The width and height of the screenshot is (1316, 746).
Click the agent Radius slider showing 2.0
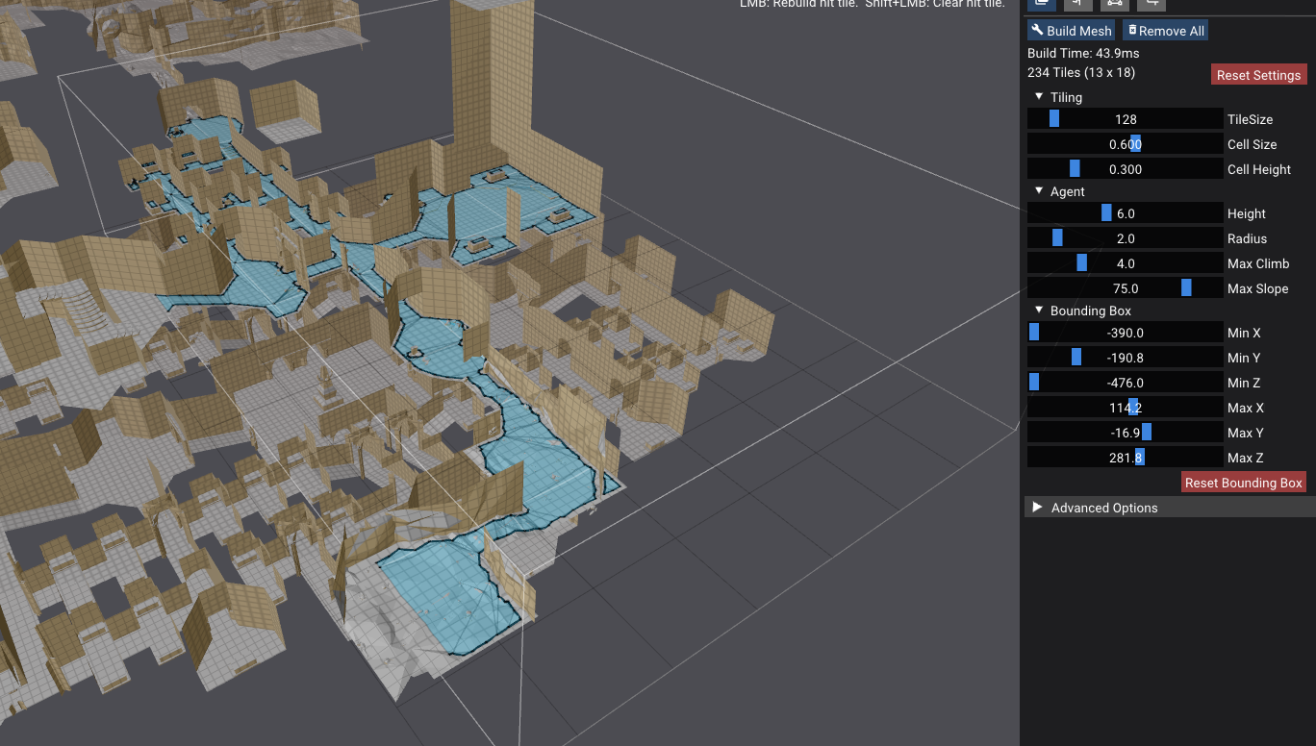[1125, 238]
